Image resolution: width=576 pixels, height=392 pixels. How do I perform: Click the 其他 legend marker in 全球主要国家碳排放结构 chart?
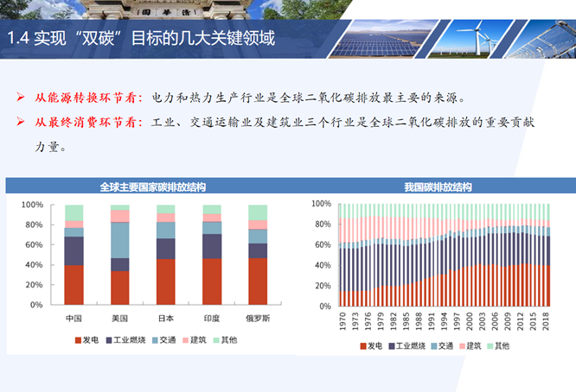click(x=215, y=341)
